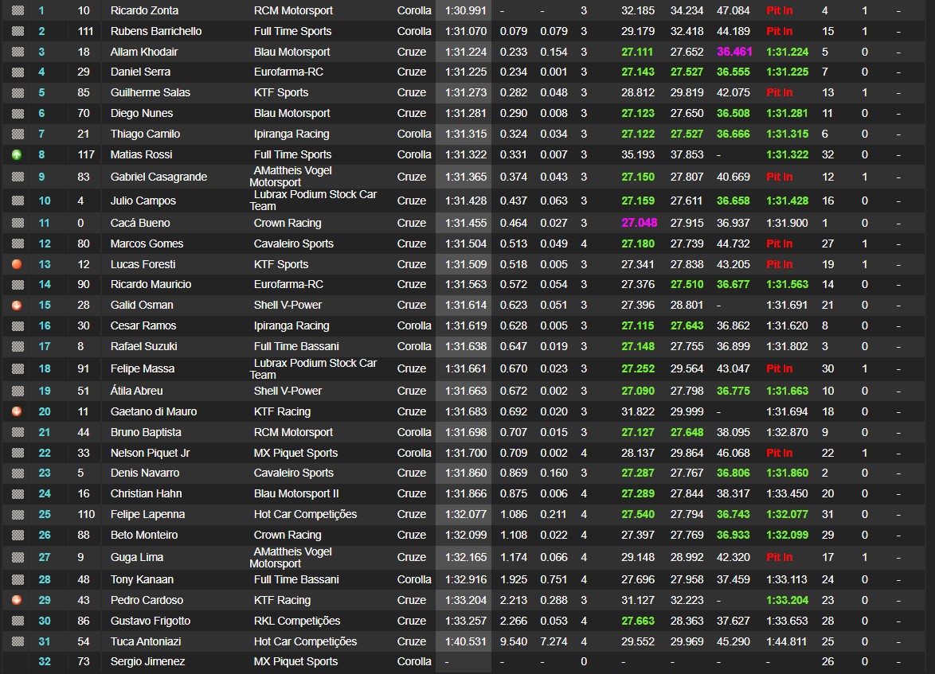This screenshot has width=935, height=674.
Task: Click the team name Blau Motorsport II
Action: [296, 493]
